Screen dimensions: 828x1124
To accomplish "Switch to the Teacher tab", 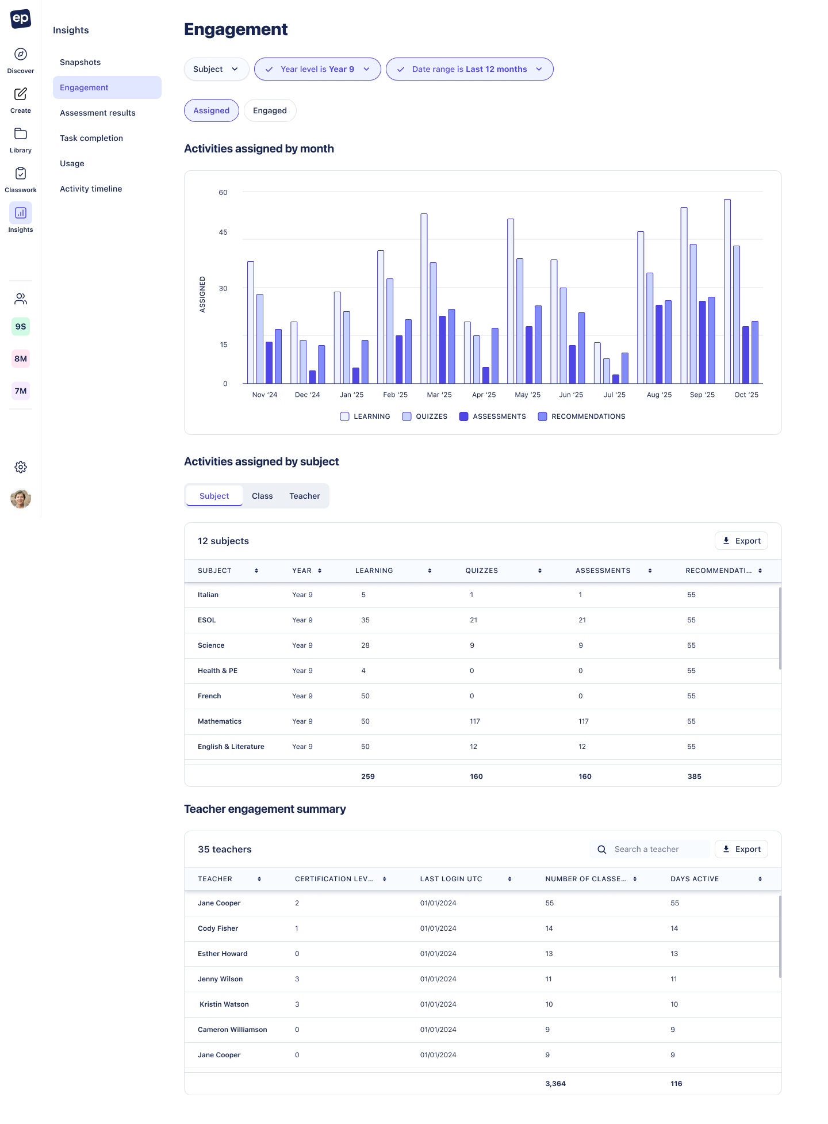I will (305, 496).
